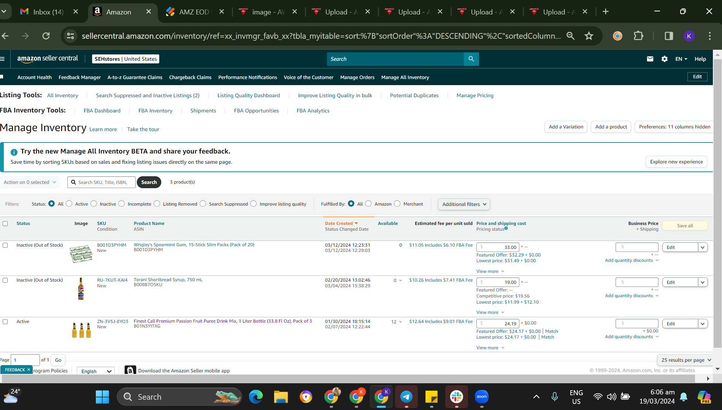This screenshot has height=410, width=722.
Task: Open Zoom from the taskbar
Action: tap(482, 397)
